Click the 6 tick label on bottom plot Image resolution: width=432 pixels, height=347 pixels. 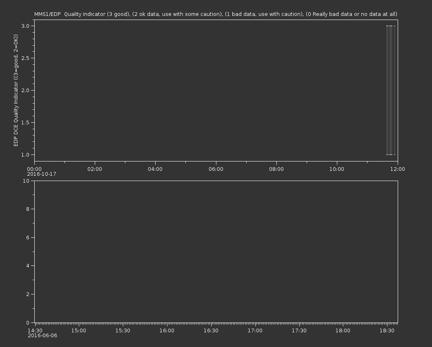coord(28,237)
